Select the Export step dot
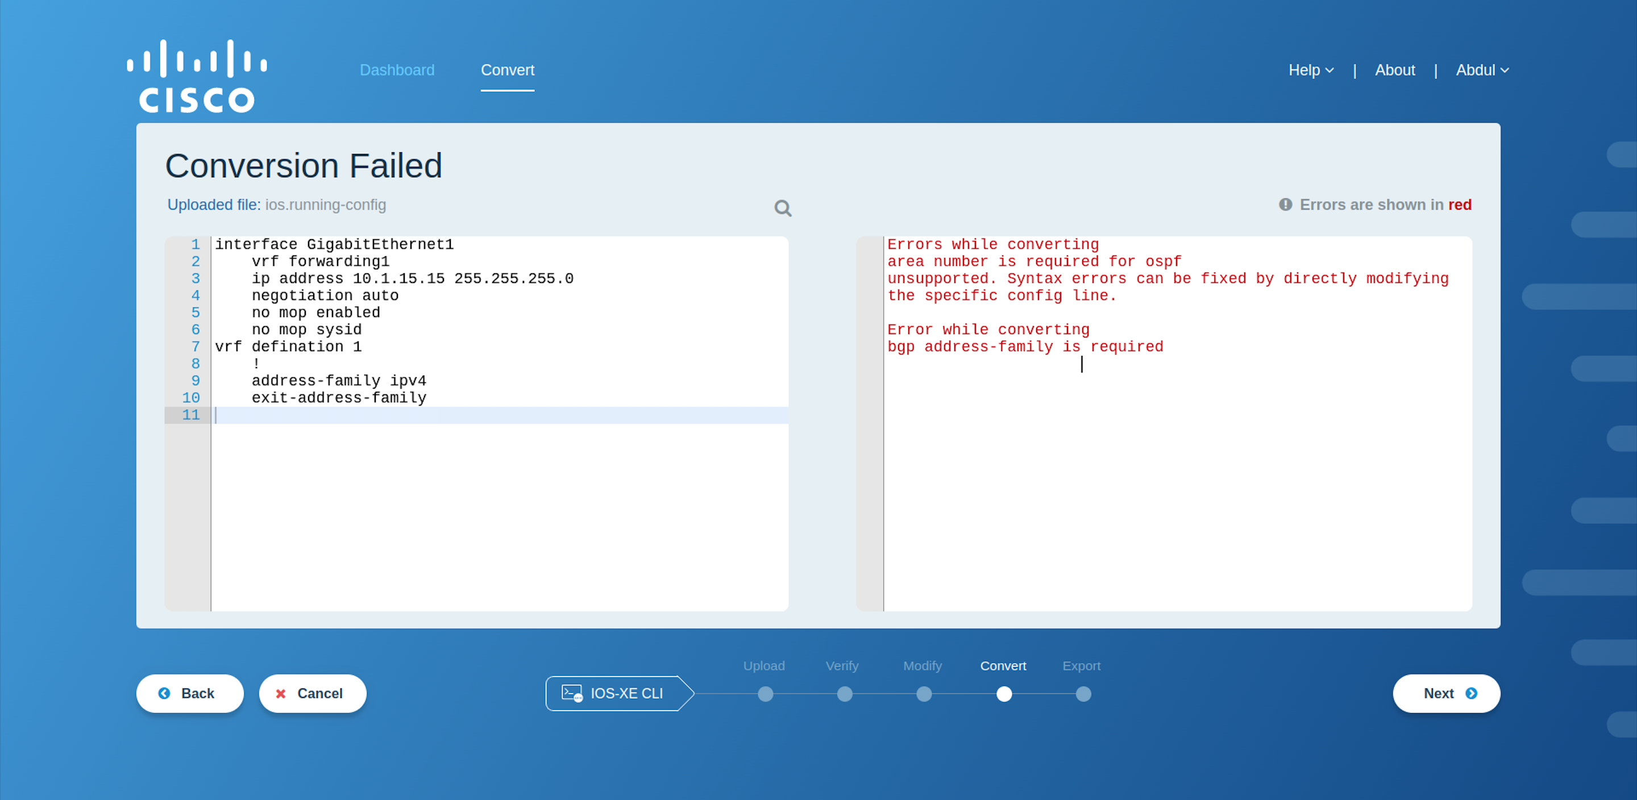The image size is (1637, 800). 1083,694
